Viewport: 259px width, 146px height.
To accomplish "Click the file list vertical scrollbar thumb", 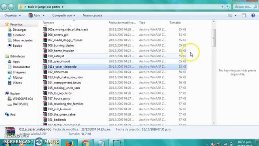I will click(214, 38).
